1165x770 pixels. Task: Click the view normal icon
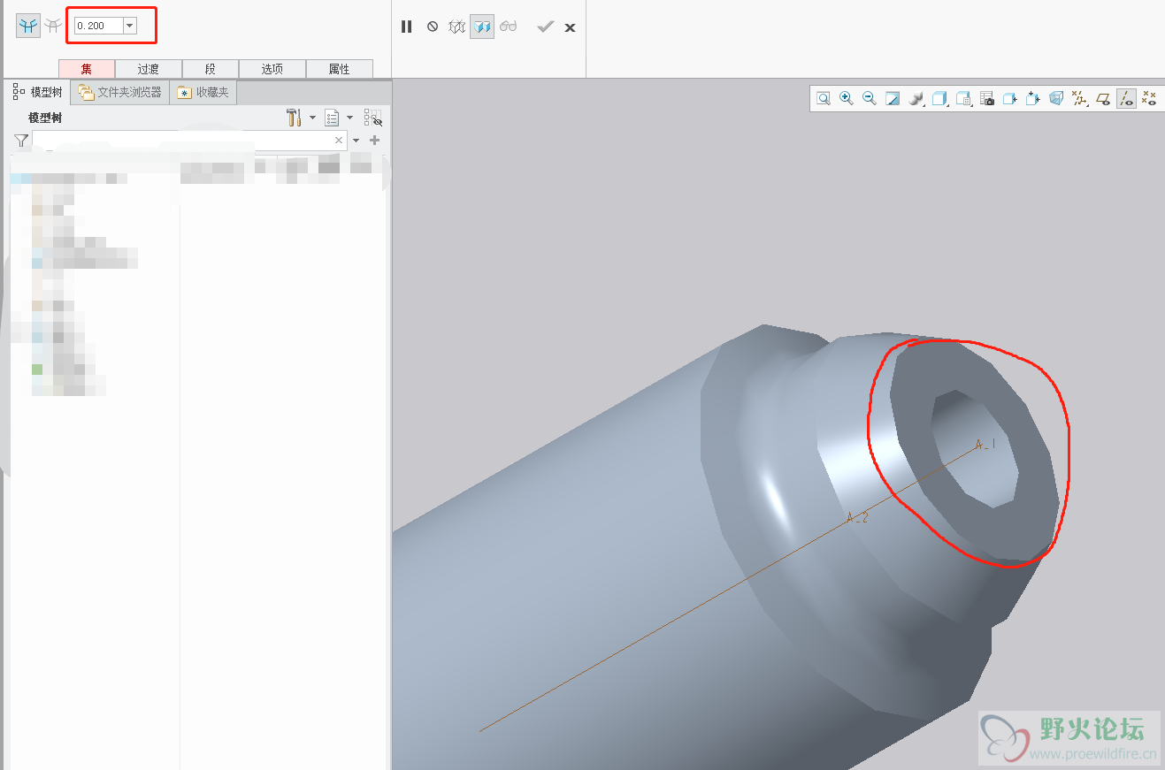pyautogui.click(x=1009, y=99)
